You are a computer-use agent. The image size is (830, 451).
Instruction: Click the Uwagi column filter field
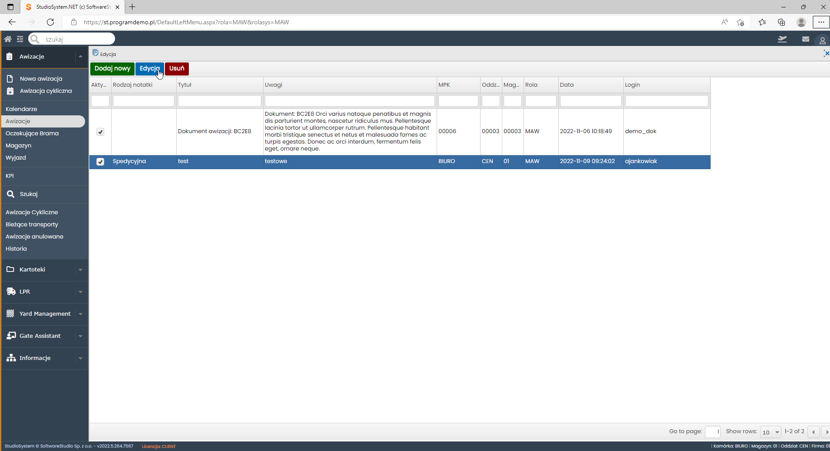[x=350, y=101]
